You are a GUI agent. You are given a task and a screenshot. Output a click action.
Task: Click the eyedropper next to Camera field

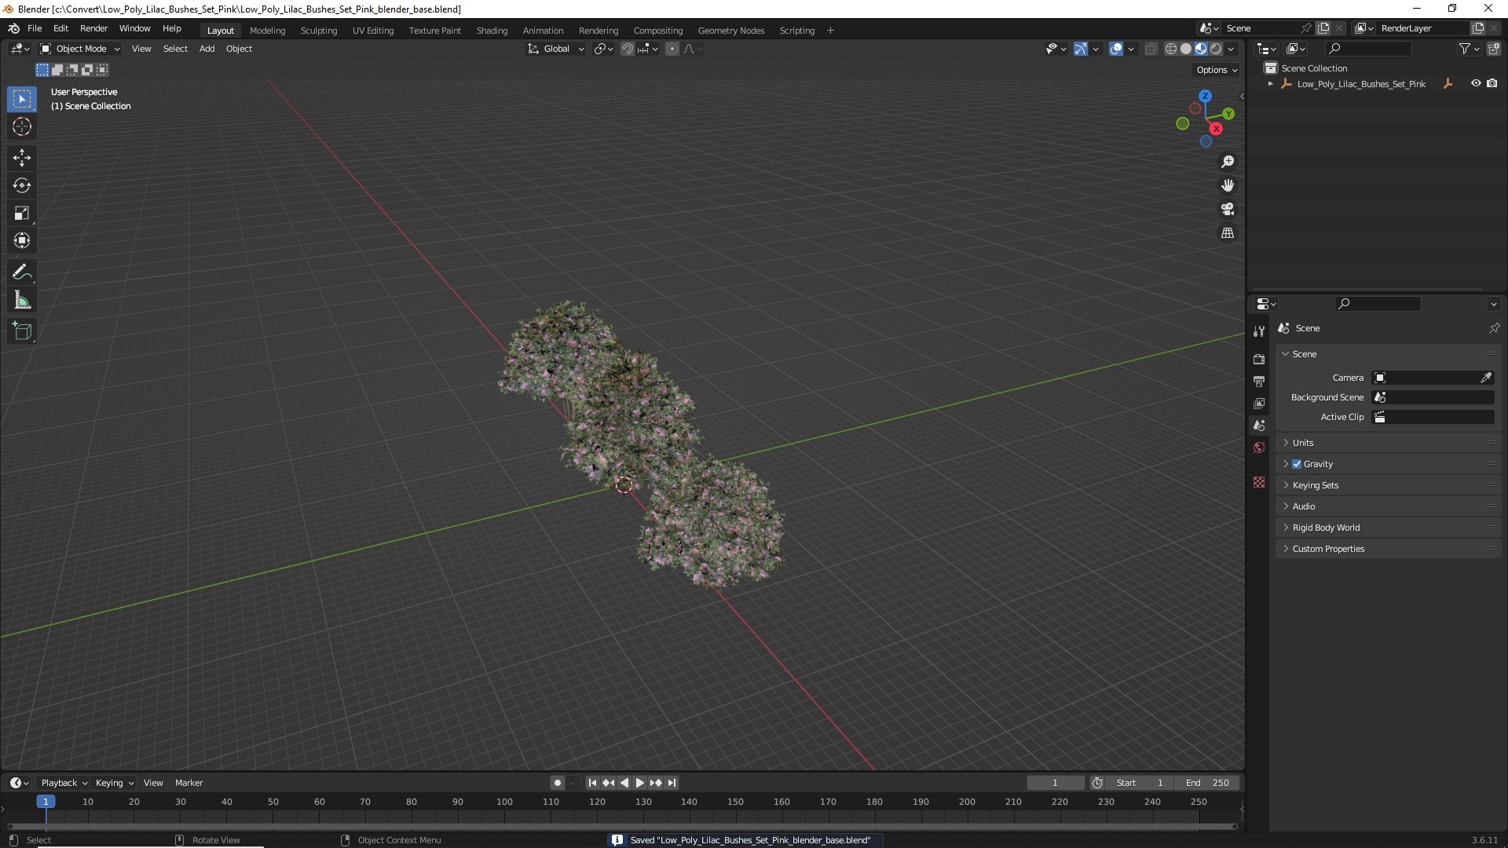tap(1486, 378)
